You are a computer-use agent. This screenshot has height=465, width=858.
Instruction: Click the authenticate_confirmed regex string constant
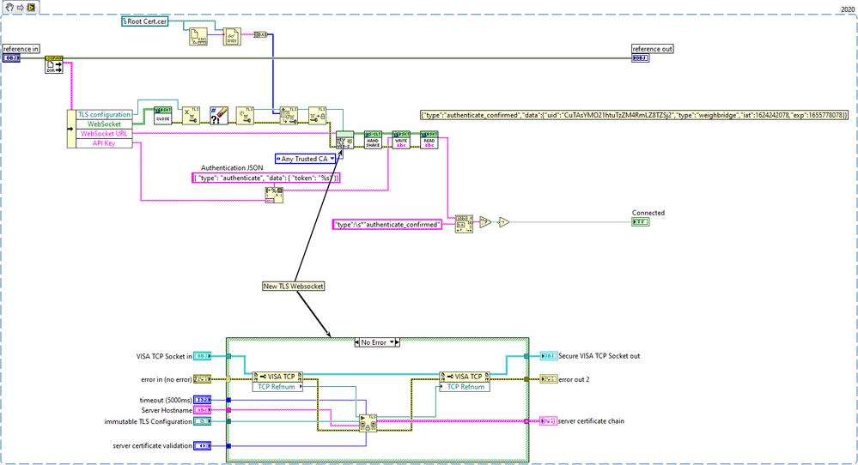point(386,225)
